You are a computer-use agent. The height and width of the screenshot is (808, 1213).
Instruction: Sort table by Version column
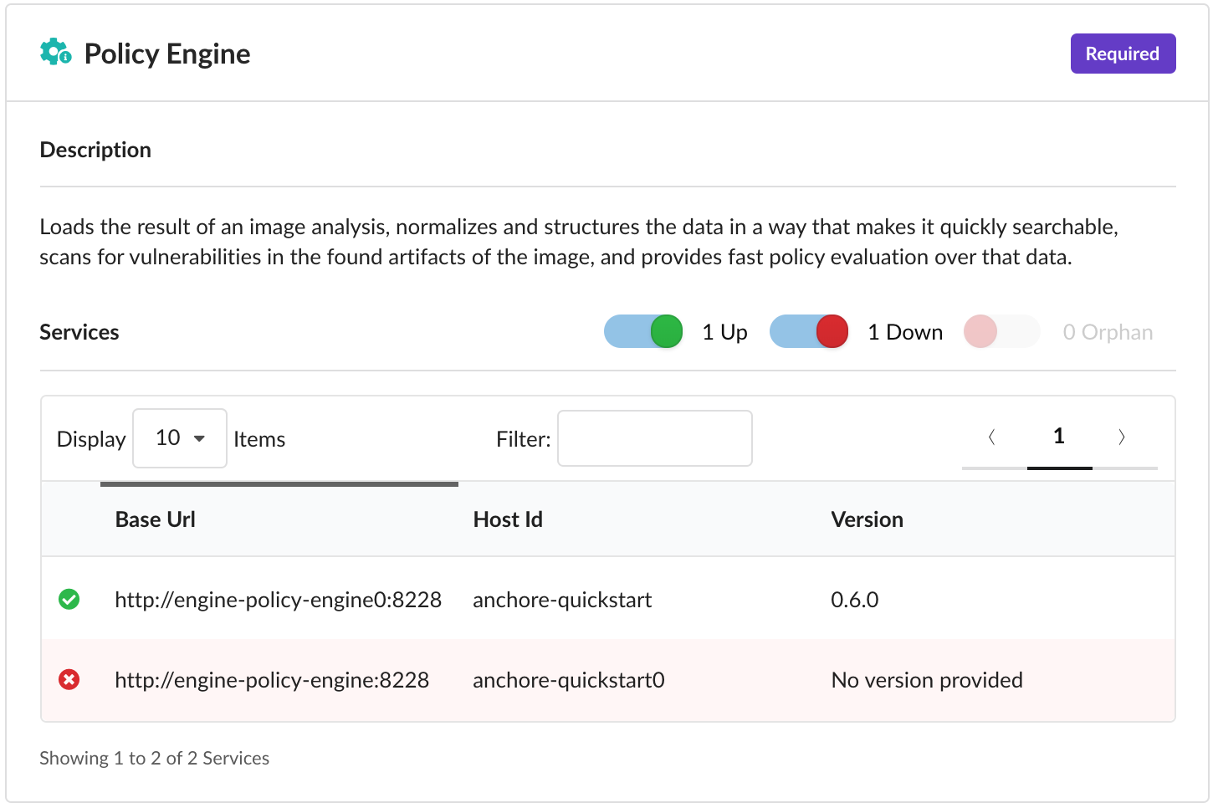tap(867, 519)
